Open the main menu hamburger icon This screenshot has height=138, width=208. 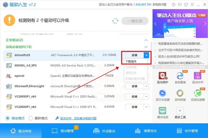pos(192,5)
